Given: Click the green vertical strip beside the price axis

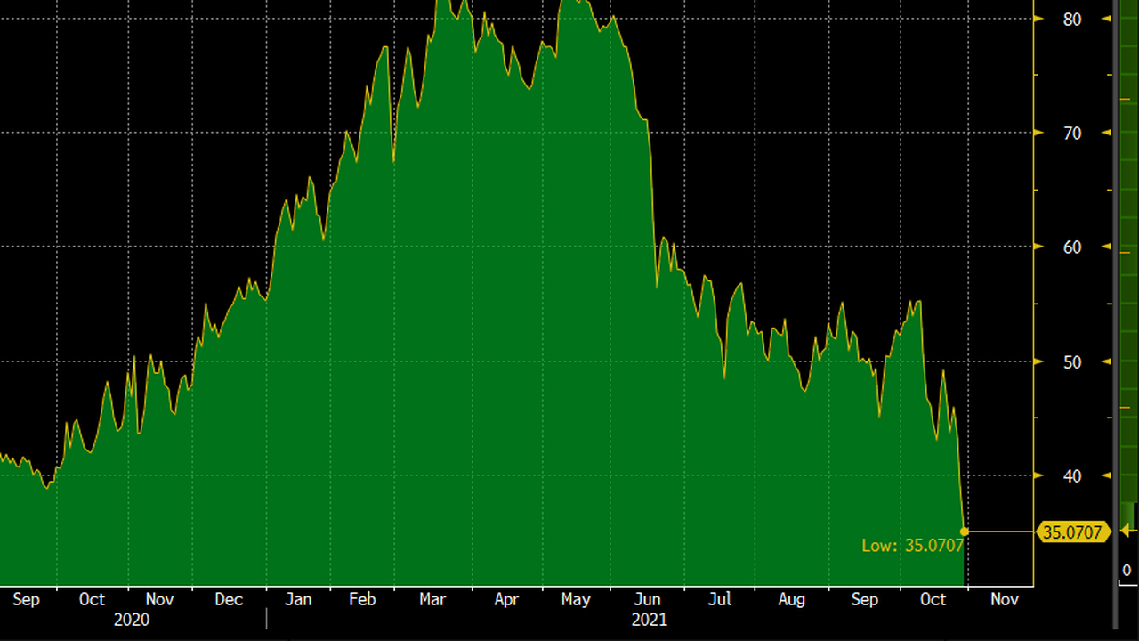Looking at the screenshot, I should click(1127, 267).
